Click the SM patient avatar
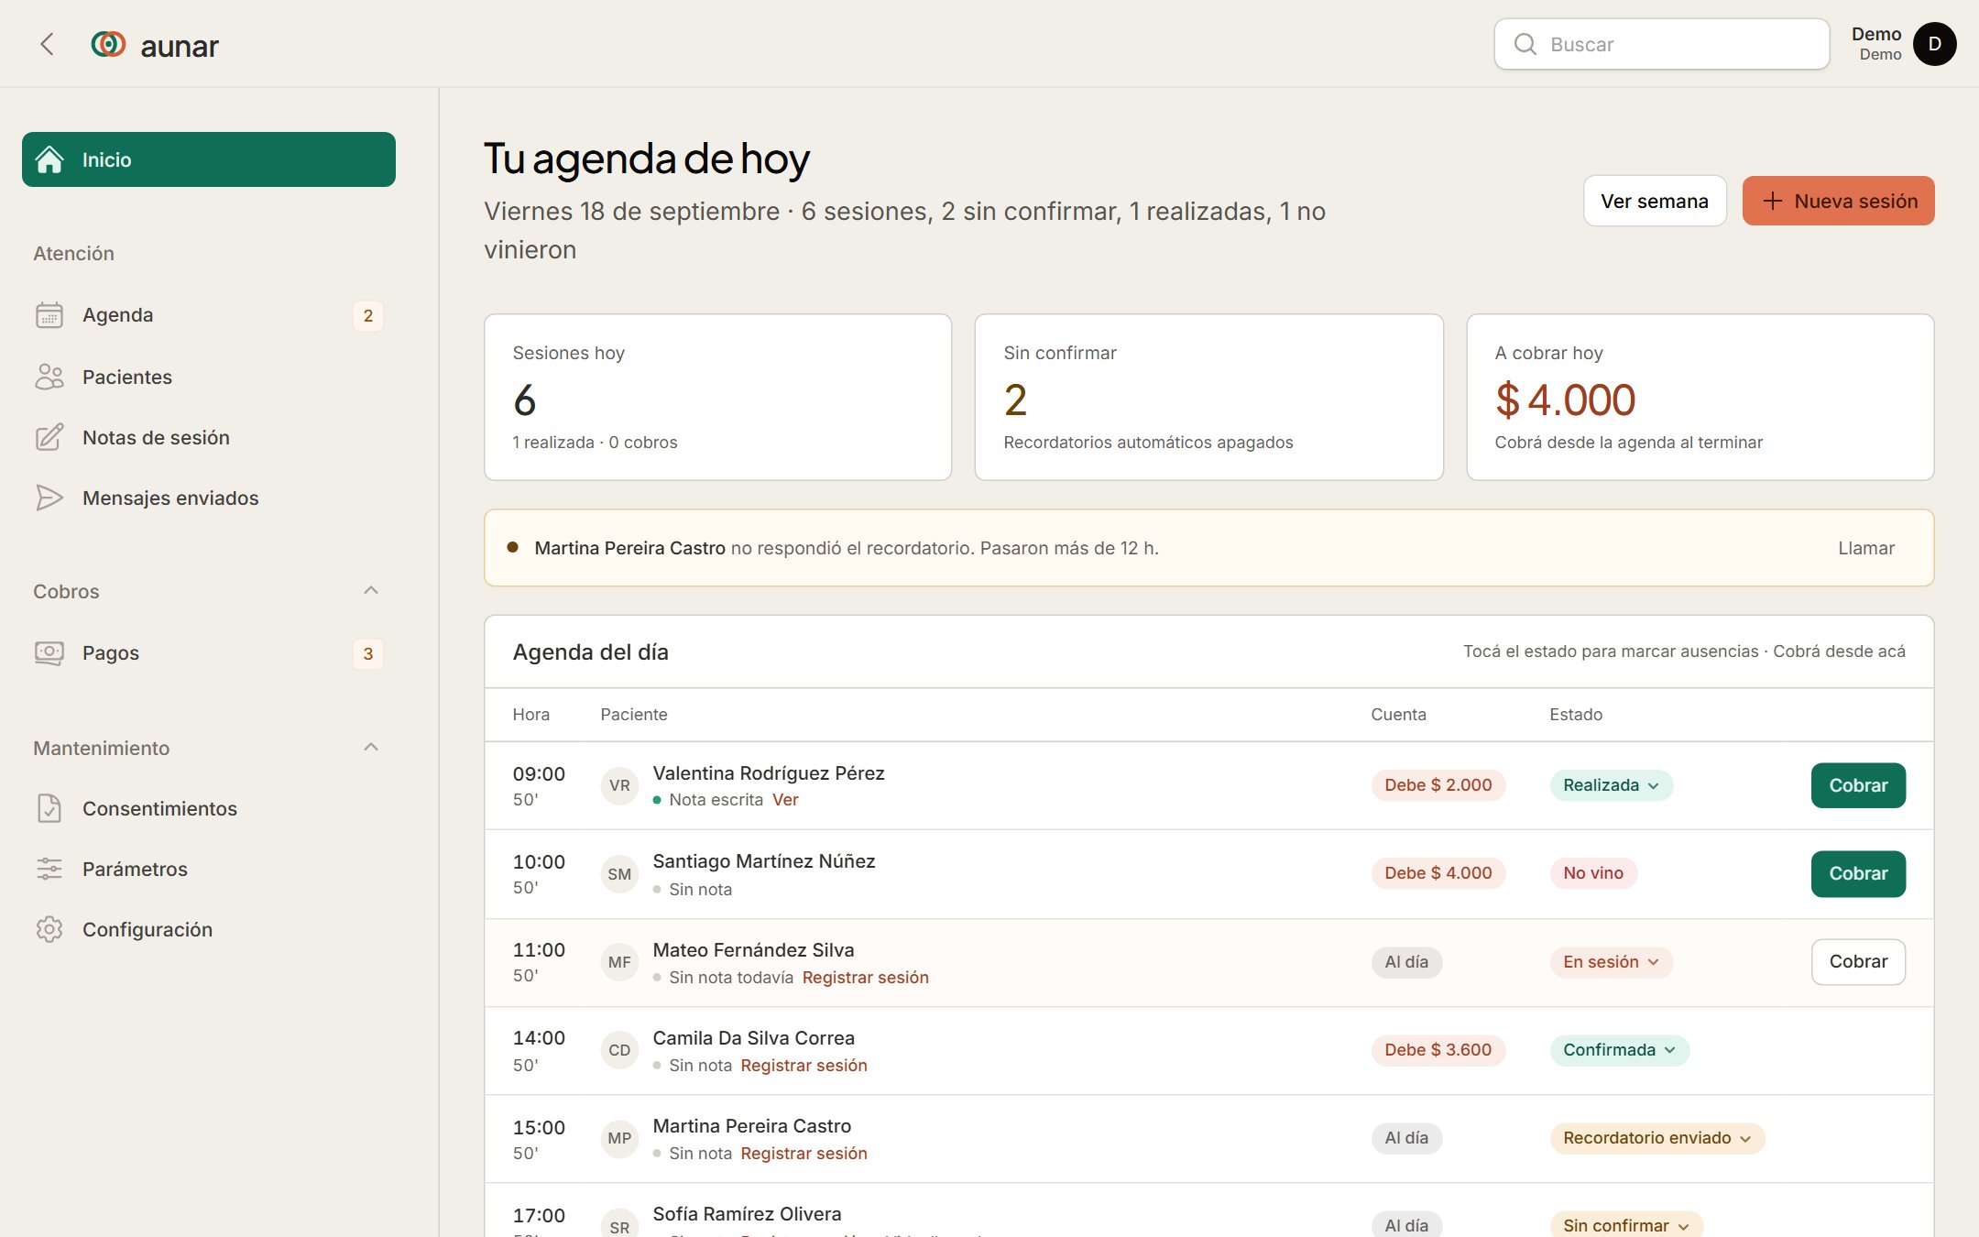 [x=619, y=874]
